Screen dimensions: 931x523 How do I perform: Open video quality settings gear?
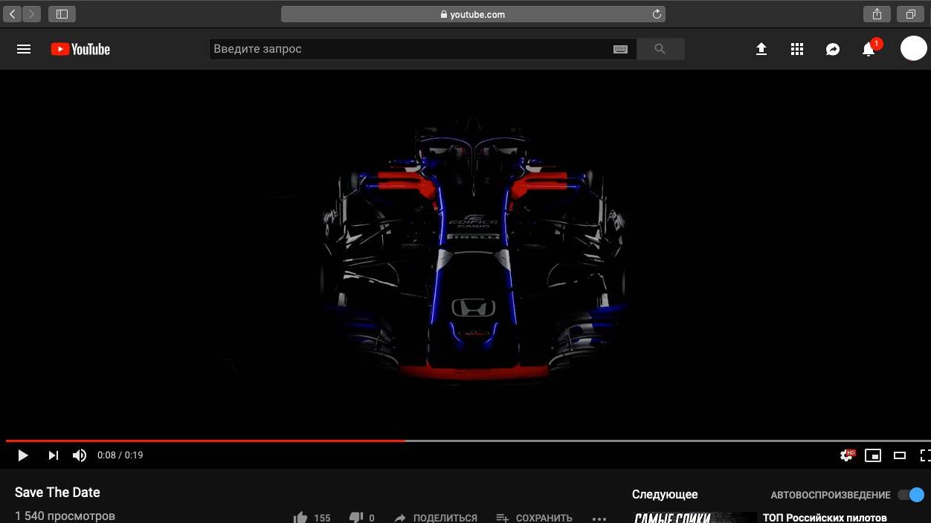[x=846, y=455]
